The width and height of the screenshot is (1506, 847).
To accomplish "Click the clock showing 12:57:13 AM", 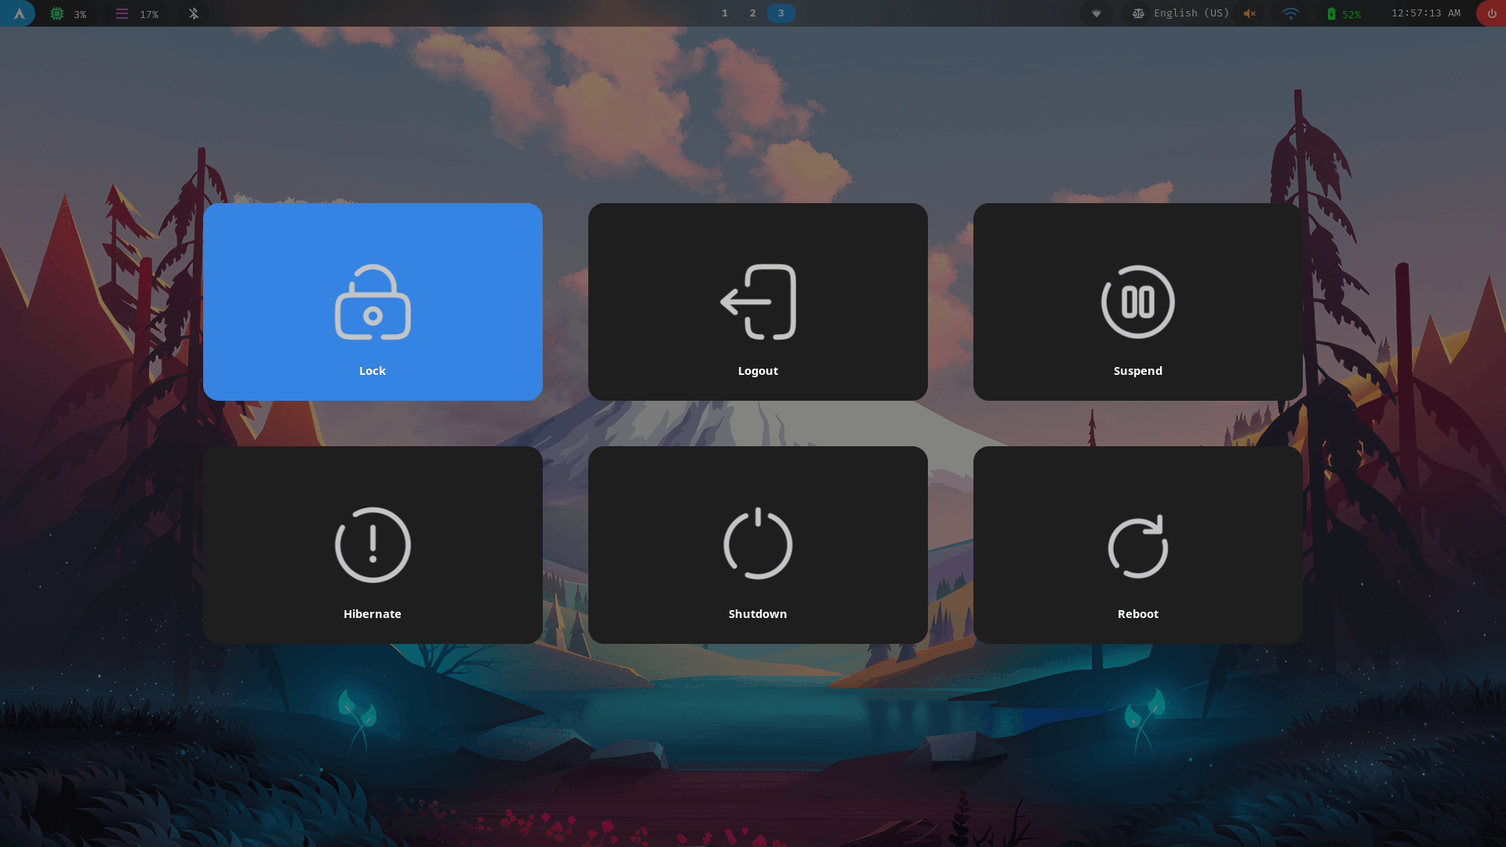I will pos(1426,13).
